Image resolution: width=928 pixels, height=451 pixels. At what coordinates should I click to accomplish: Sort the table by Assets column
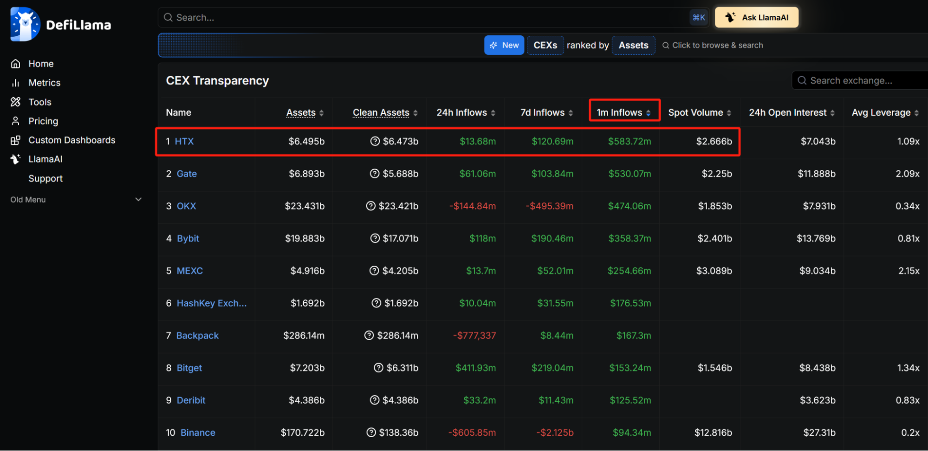pyautogui.click(x=300, y=112)
